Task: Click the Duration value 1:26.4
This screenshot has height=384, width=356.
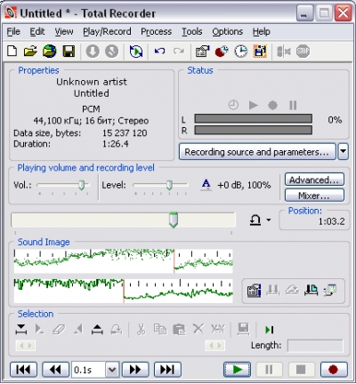Action: [x=116, y=144]
